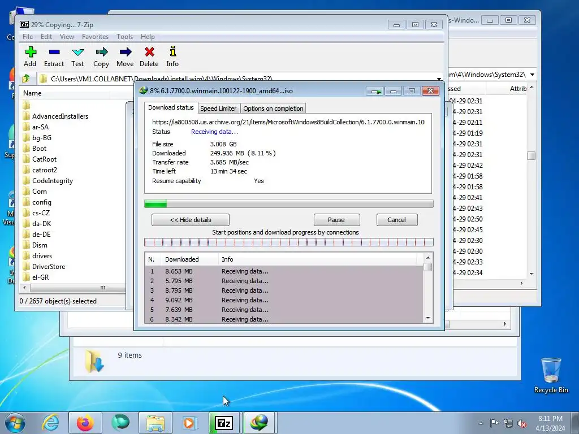579x434 pixels.
Task: Switch to the Speed Limiter tab
Action: coord(218,108)
